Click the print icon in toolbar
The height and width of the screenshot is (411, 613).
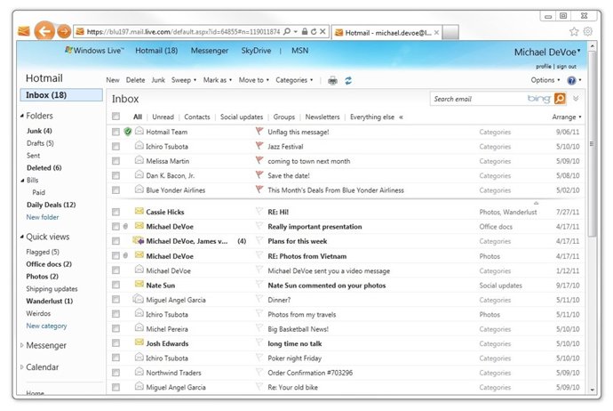tap(332, 80)
